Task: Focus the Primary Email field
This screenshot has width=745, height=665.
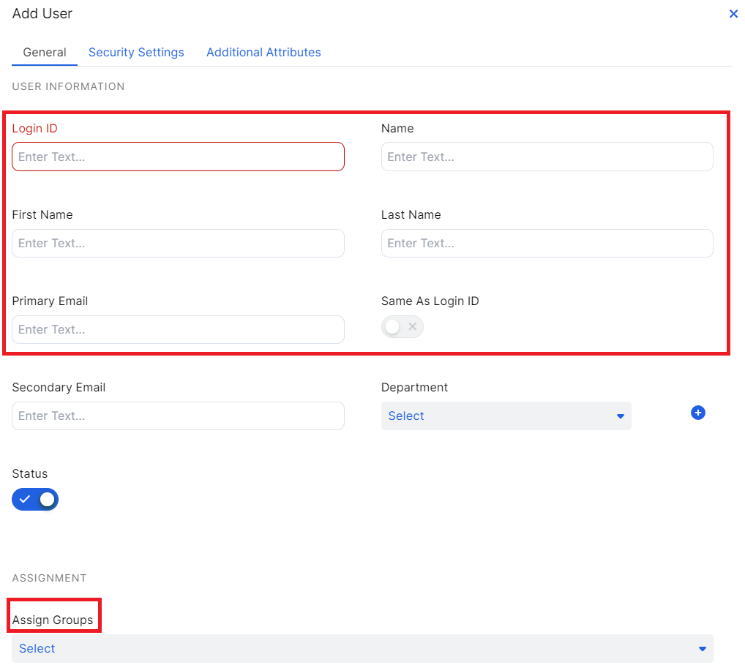Action: click(178, 330)
